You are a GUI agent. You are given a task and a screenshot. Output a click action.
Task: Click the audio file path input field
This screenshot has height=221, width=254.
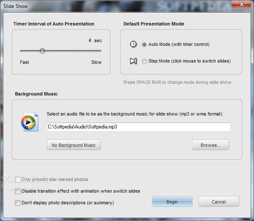[138, 127]
